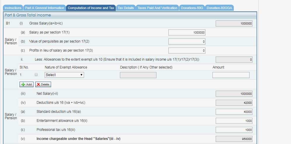Click Entertainment allowance u/s 16(ii) field
This screenshot has width=291, height=144.
234,121
